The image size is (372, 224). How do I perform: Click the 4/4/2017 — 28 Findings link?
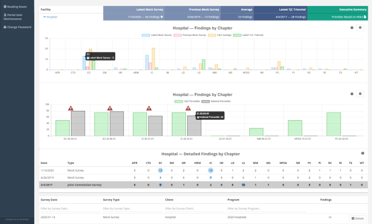pos(291,17)
